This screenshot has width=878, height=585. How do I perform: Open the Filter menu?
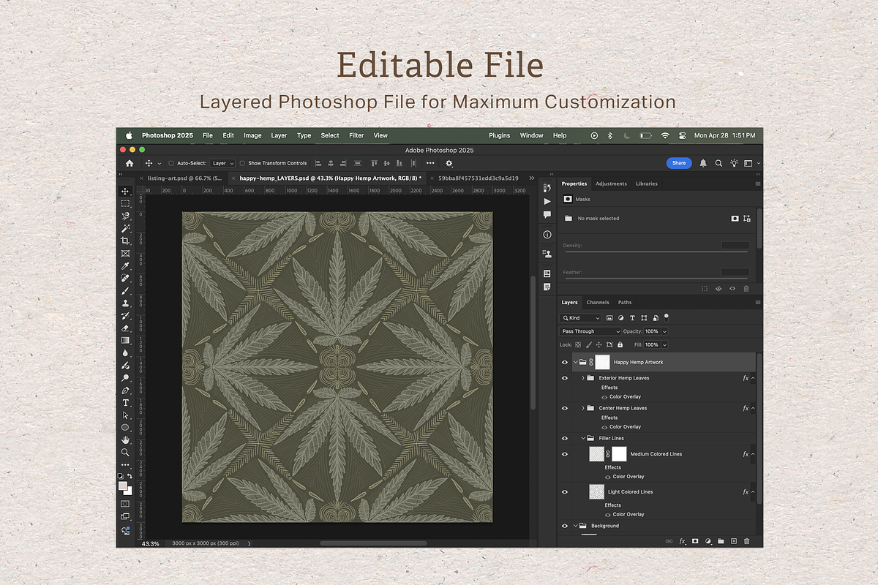tap(356, 135)
